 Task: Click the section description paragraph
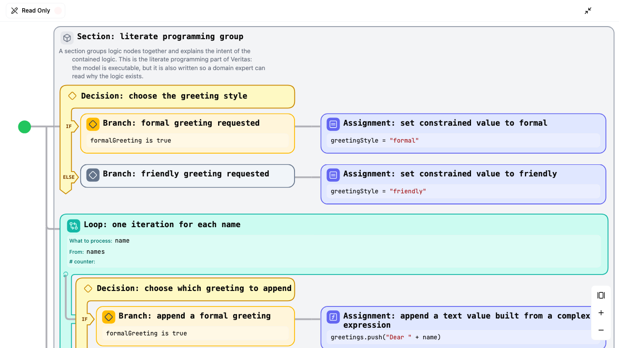pyautogui.click(x=162, y=63)
